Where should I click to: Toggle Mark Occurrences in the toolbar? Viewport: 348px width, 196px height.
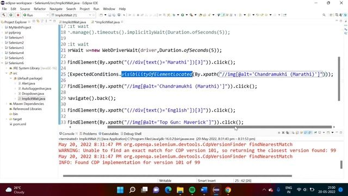(x=223, y=15)
